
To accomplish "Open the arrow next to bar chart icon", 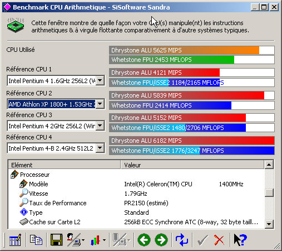I will click(104, 240).
